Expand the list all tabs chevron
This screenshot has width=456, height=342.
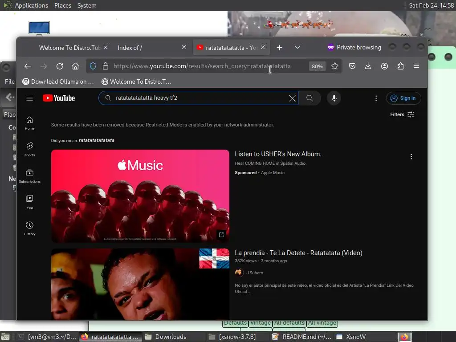click(x=297, y=47)
